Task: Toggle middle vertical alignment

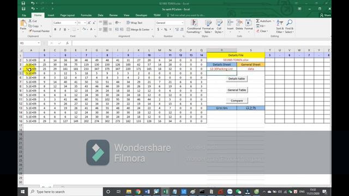Action: coord(105,23)
